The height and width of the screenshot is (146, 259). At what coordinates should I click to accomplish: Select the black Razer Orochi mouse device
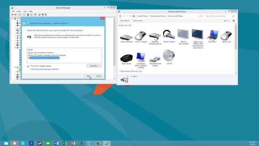point(127,59)
